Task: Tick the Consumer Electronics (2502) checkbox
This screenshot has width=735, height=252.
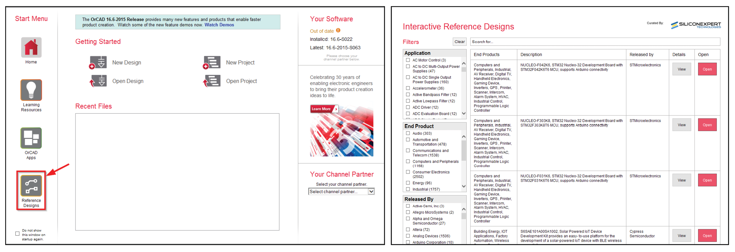Action: (x=408, y=172)
